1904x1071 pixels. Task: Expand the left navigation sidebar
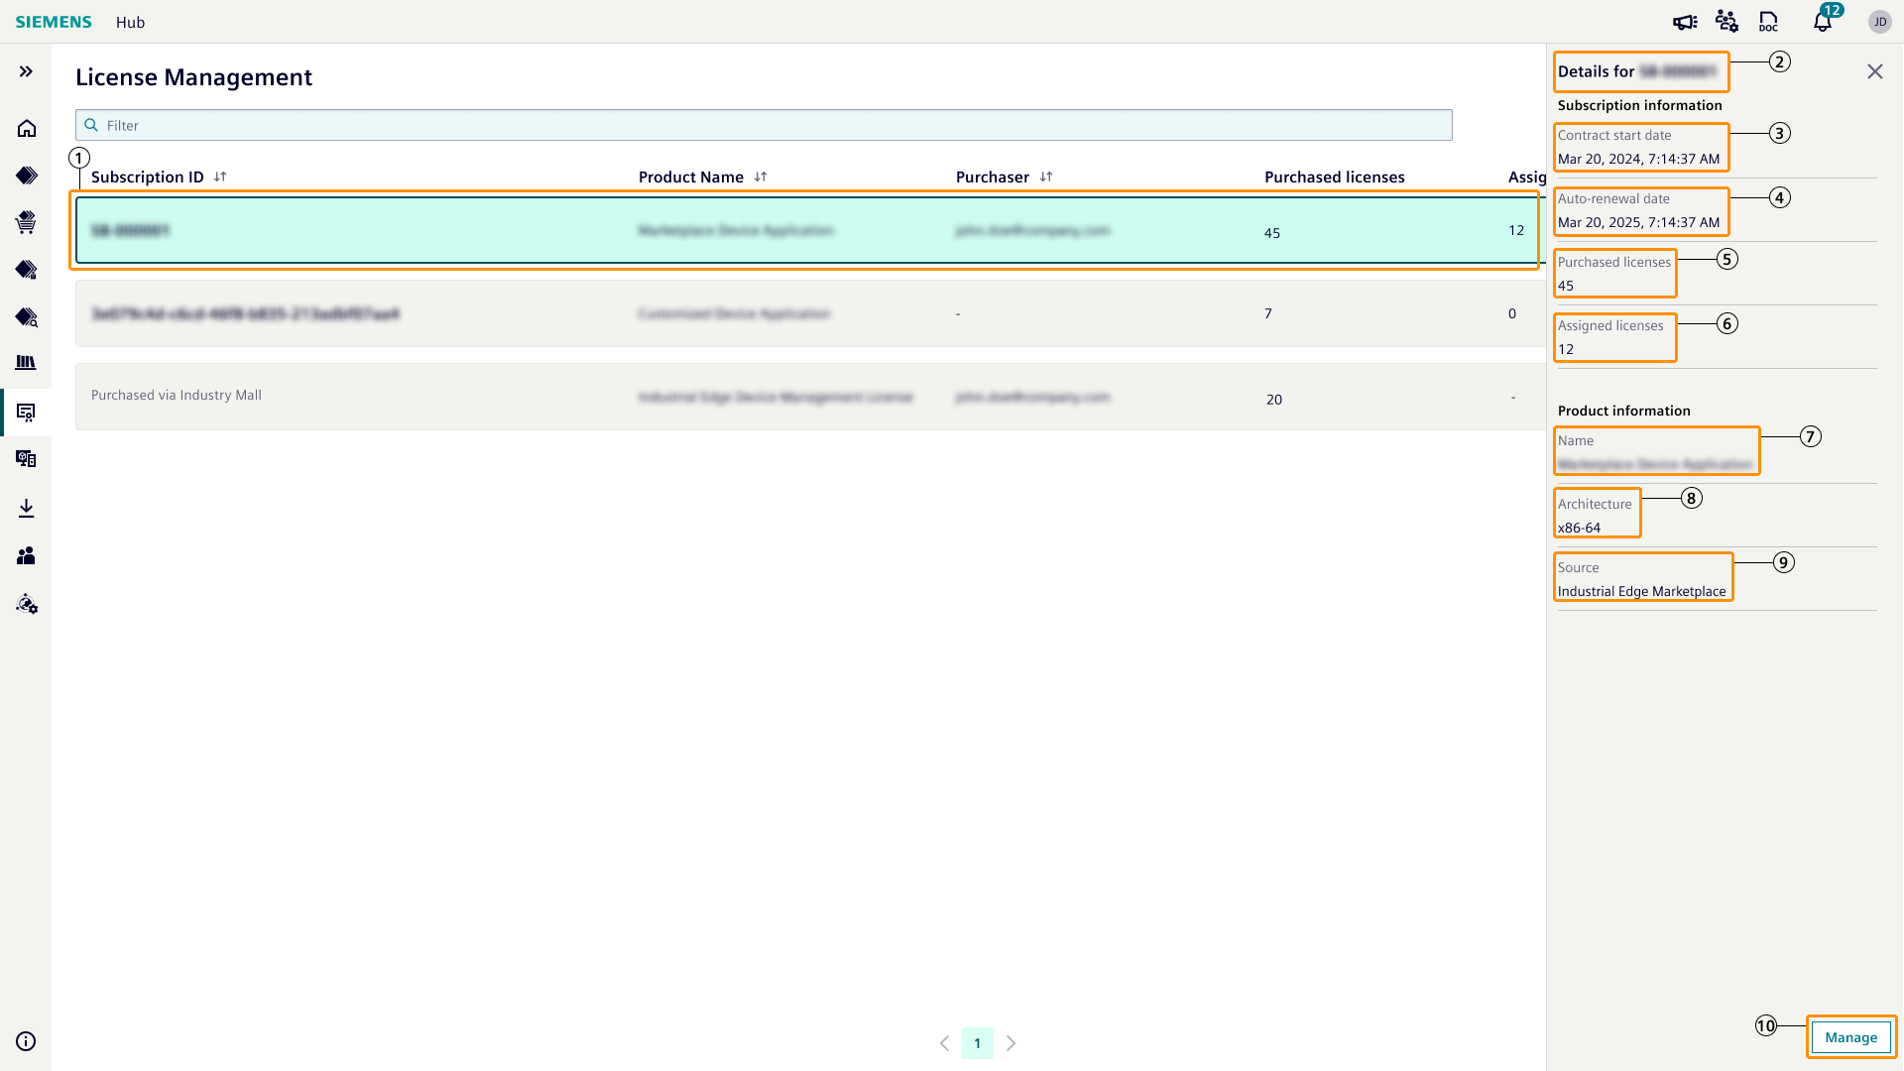[x=26, y=71]
